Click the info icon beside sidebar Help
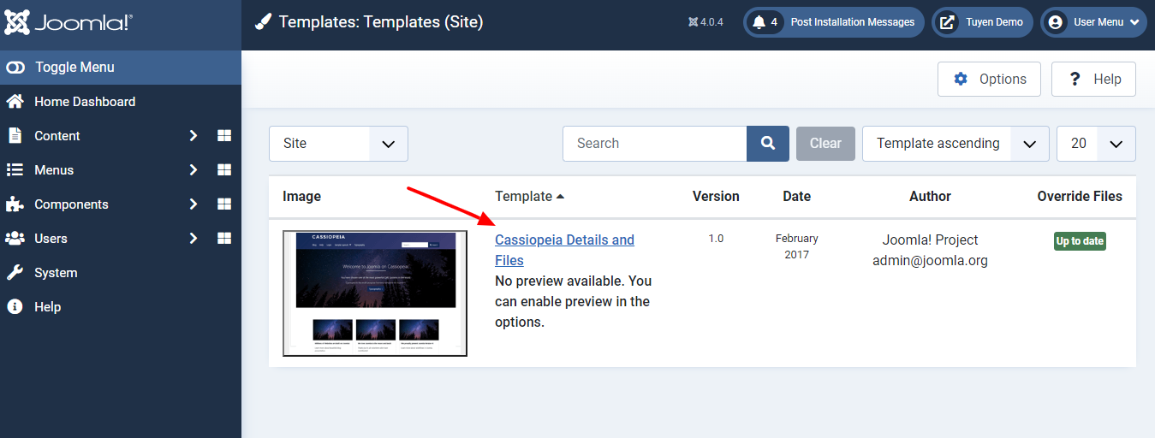Viewport: 1155px width, 438px height. [15, 306]
